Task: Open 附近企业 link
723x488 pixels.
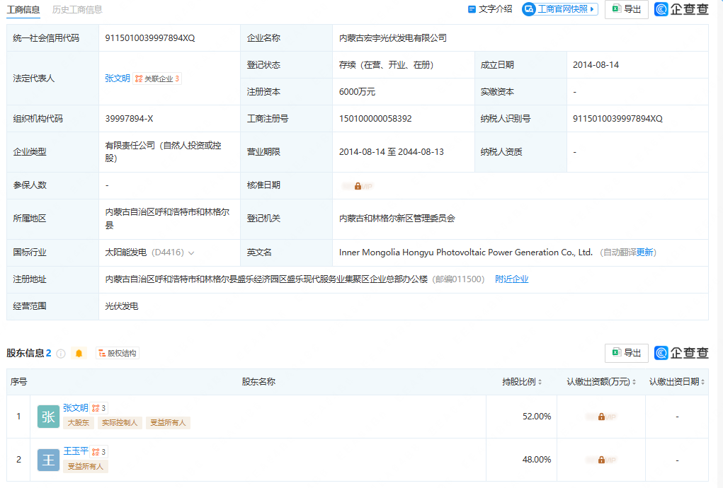Action: [512, 279]
